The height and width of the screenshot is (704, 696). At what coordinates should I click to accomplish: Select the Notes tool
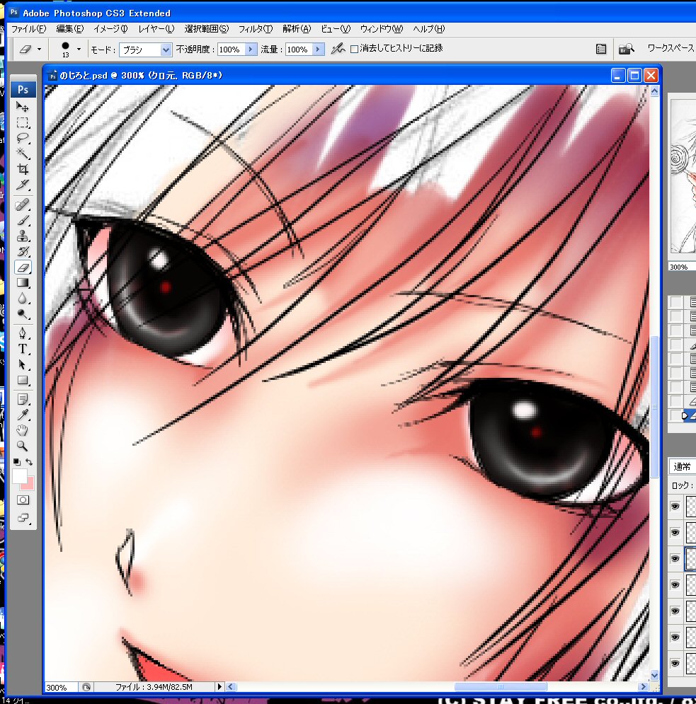[x=22, y=399]
